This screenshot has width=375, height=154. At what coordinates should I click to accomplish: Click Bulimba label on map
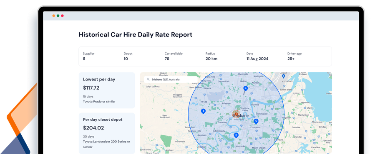[255, 105]
